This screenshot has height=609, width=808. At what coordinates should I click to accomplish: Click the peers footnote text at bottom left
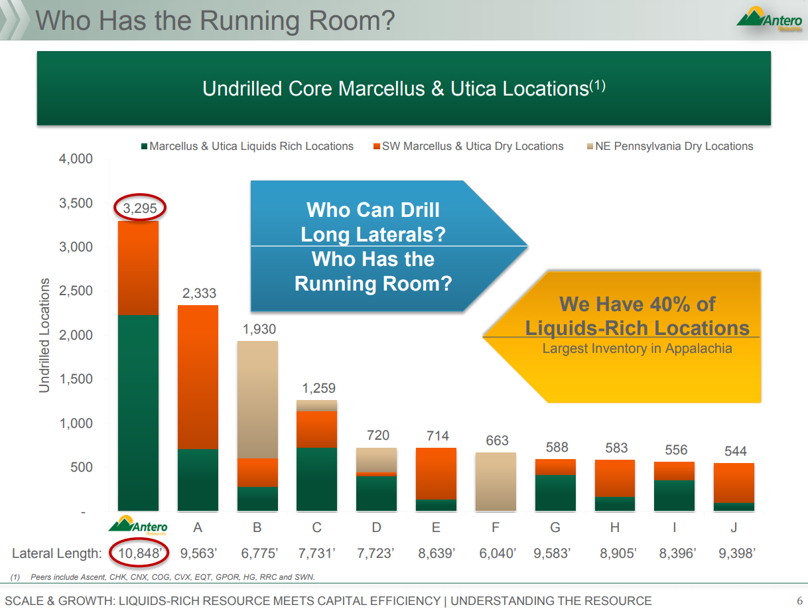(x=163, y=577)
